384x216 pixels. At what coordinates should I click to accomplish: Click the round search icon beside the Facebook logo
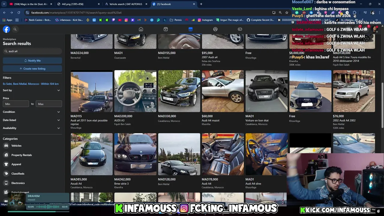(15, 29)
